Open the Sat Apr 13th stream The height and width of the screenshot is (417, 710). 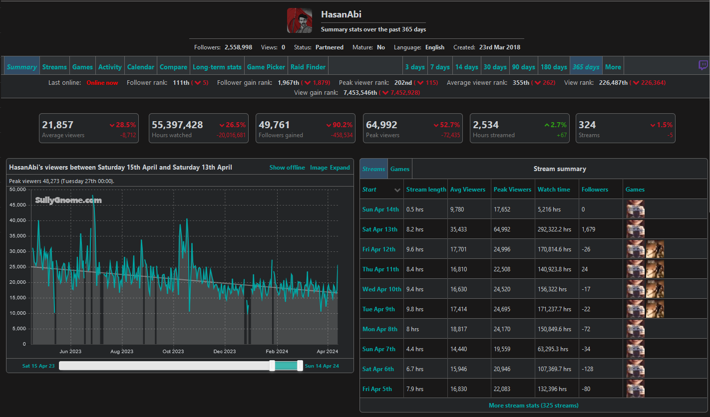(x=380, y=229)
